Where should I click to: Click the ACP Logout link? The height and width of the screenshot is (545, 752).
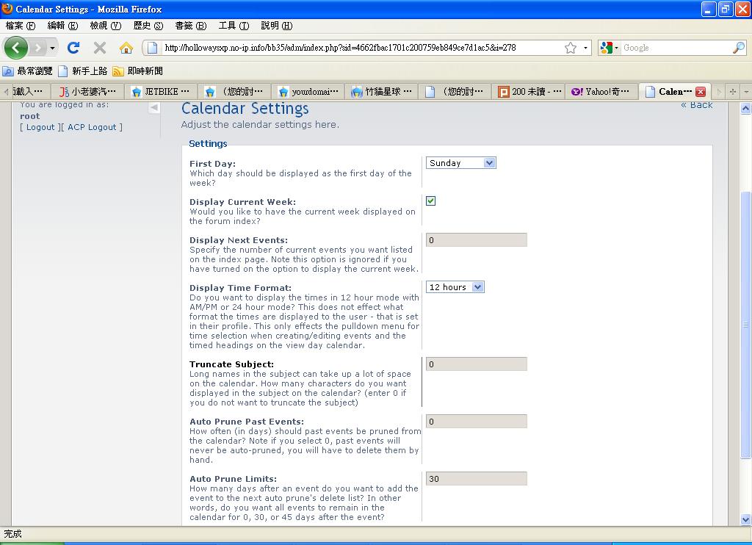92,127
